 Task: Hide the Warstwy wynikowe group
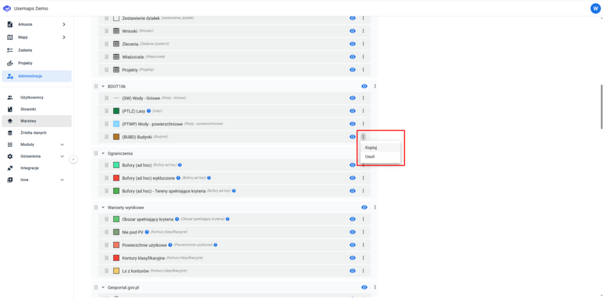(x=364, y=207)
